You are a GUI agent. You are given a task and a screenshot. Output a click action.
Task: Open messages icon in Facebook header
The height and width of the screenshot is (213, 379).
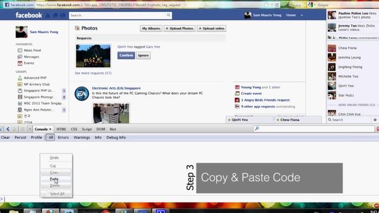(55, 15)
